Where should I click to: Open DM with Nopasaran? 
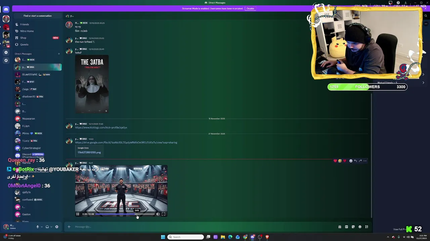coord(38,118)
